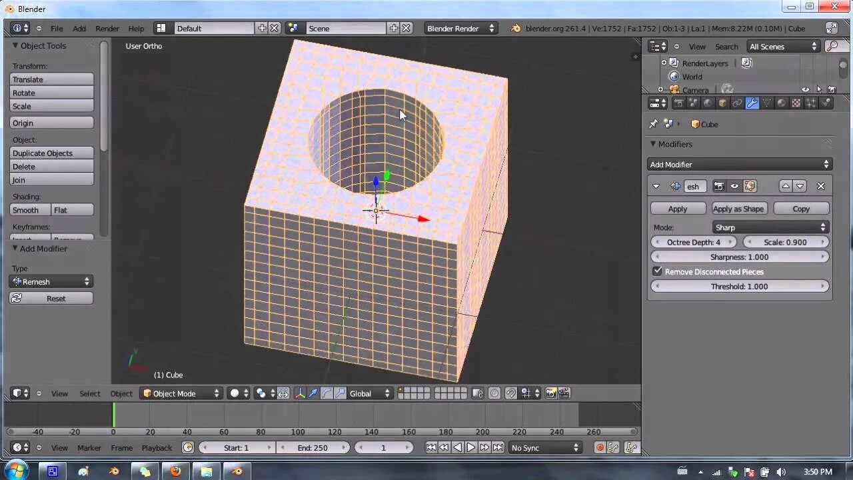Open the Material properties sphere icon

point(781,103)
